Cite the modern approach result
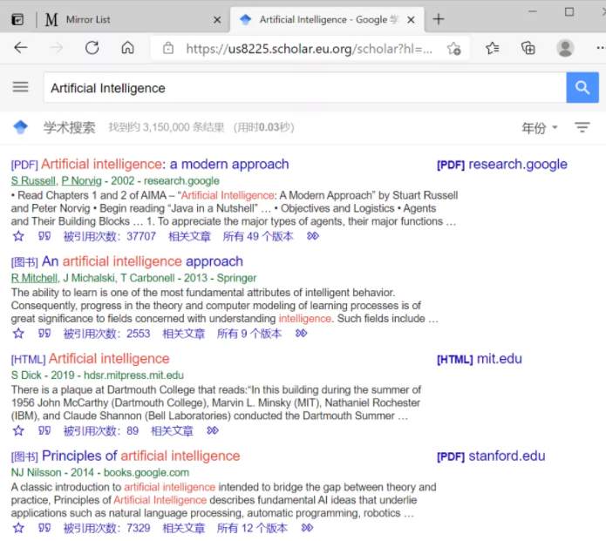Viewport: 606px width, 541px height. coord(44,236)
